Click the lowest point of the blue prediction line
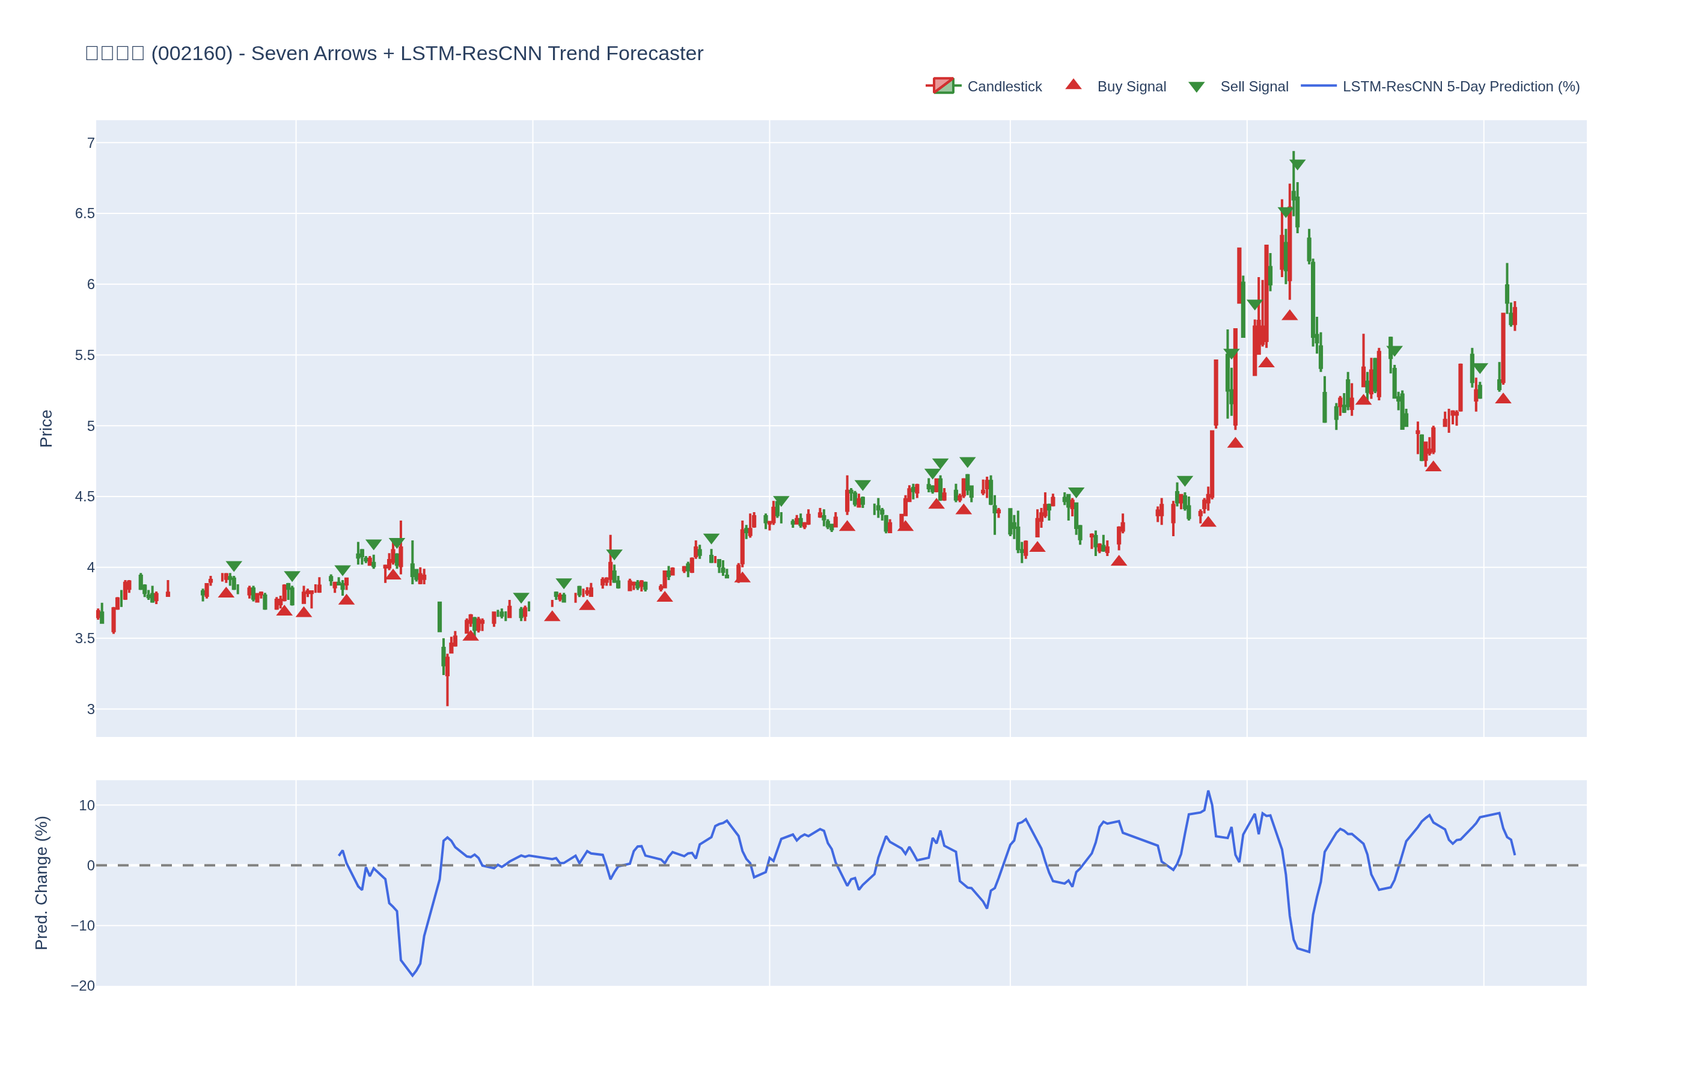 click(x=412, y=976)
